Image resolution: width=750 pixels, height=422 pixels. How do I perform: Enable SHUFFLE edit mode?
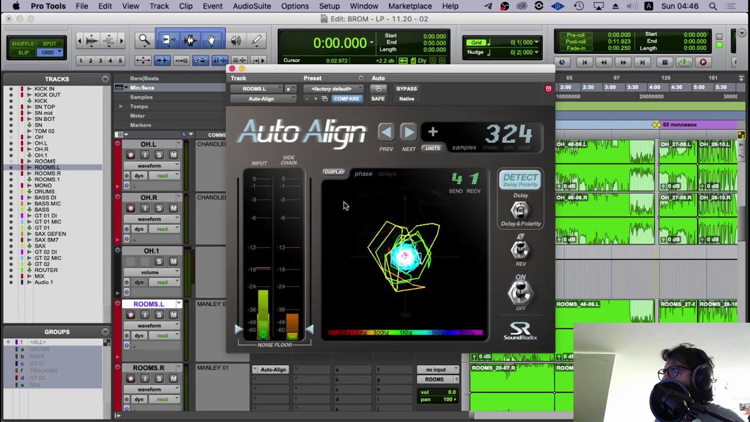point(23,43)
